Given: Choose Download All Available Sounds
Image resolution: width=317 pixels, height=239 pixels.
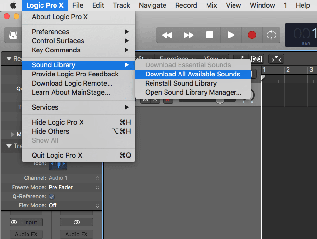Looking at the screenshot, I should (193, 74).
